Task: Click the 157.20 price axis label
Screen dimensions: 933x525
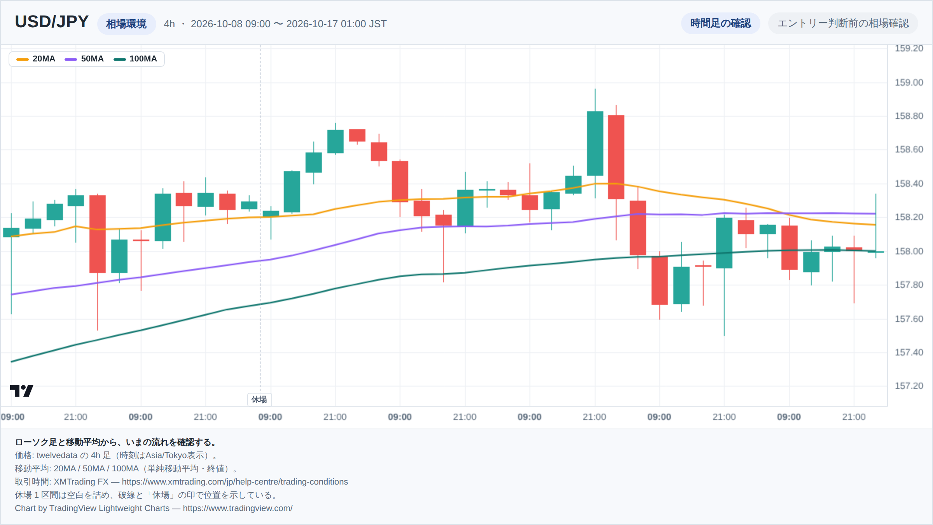Action: [x=909, y=386]
